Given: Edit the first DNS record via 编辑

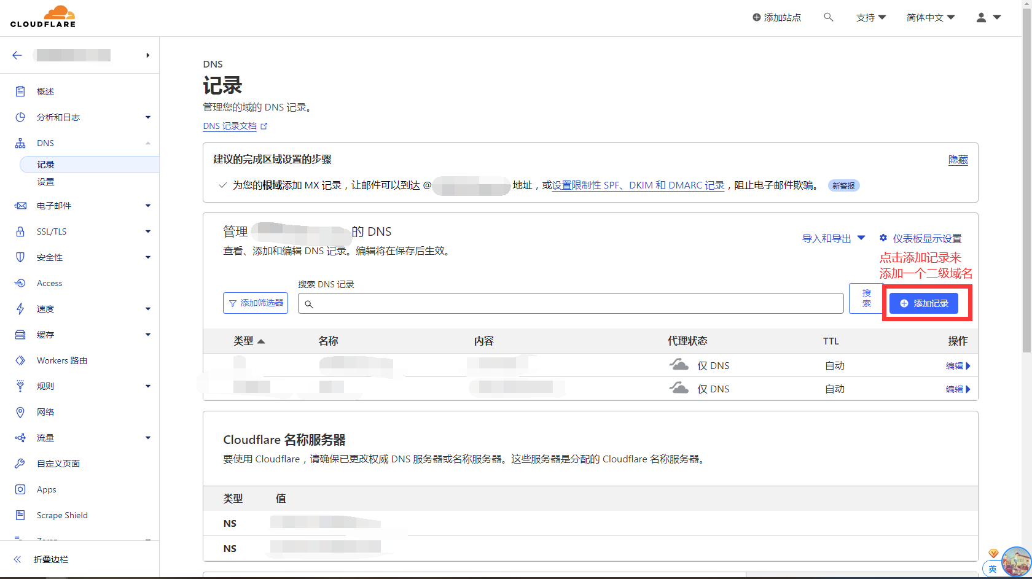Looking at the screenshot, I should pyautogui.click(x=958, y=366).
